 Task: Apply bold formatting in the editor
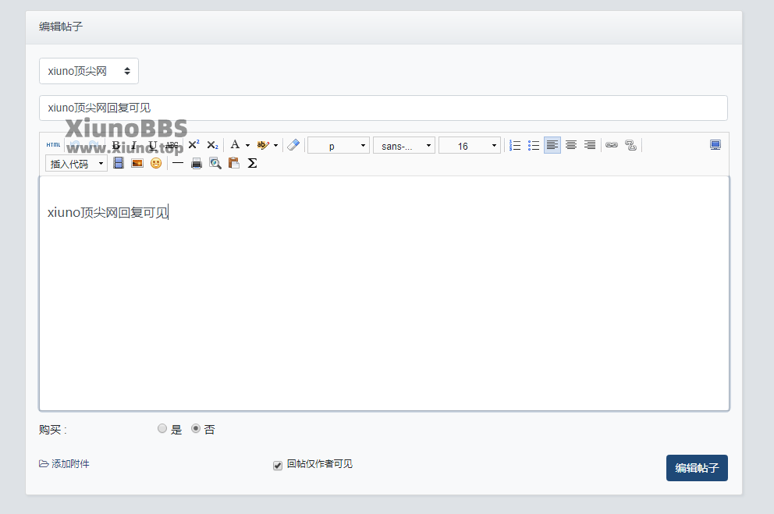coord(116,146)
